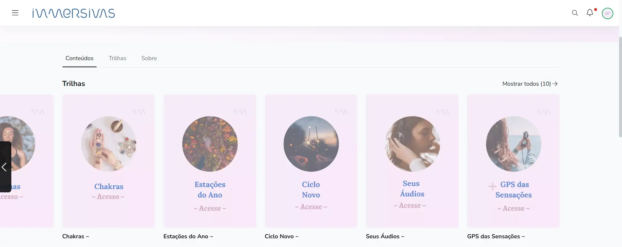The width and height of the screenshot is (622, 247).
Task: Click plus icon beside GPS das Sensações
Action: pos(492,186)
